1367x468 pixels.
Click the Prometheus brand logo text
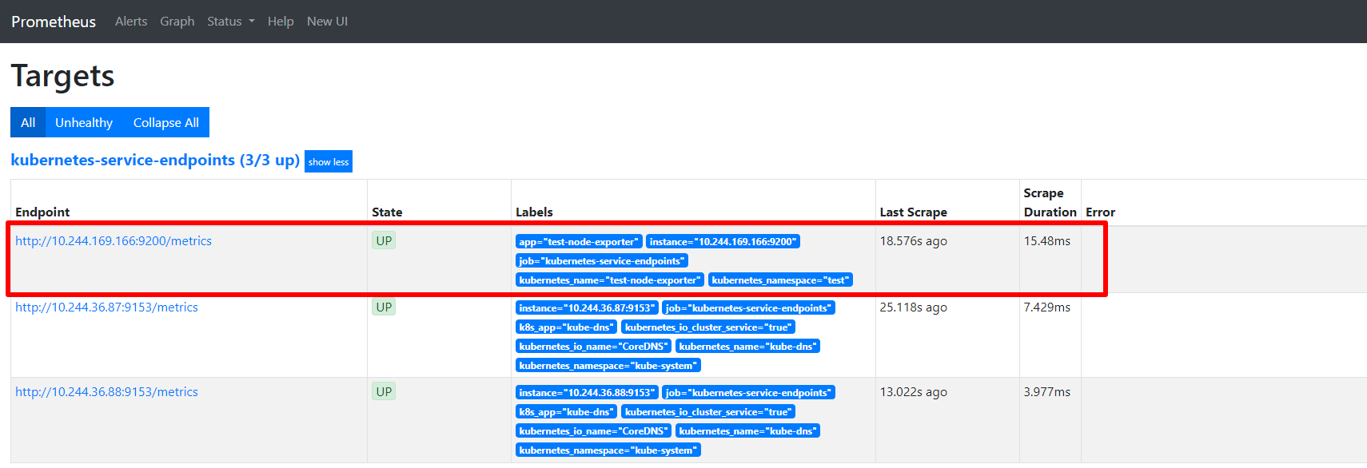(x=54, y=22)
